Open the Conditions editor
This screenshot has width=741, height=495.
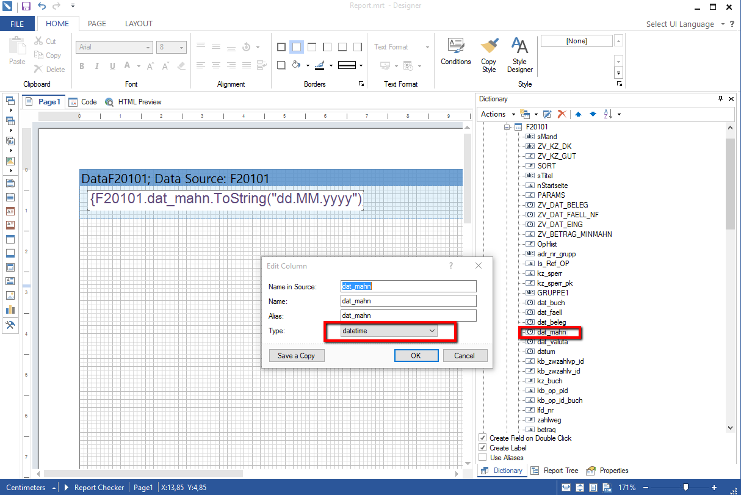tap(455, 51)
